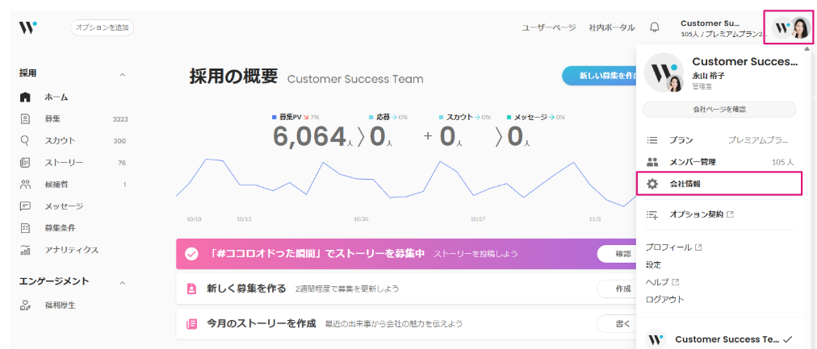Select ログアウト from the account menu
Screen dimensions: 817x349
click(664, 299)
